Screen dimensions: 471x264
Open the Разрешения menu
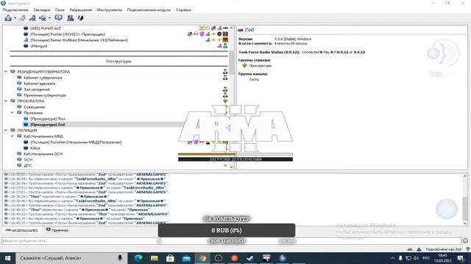click(80, 10)
